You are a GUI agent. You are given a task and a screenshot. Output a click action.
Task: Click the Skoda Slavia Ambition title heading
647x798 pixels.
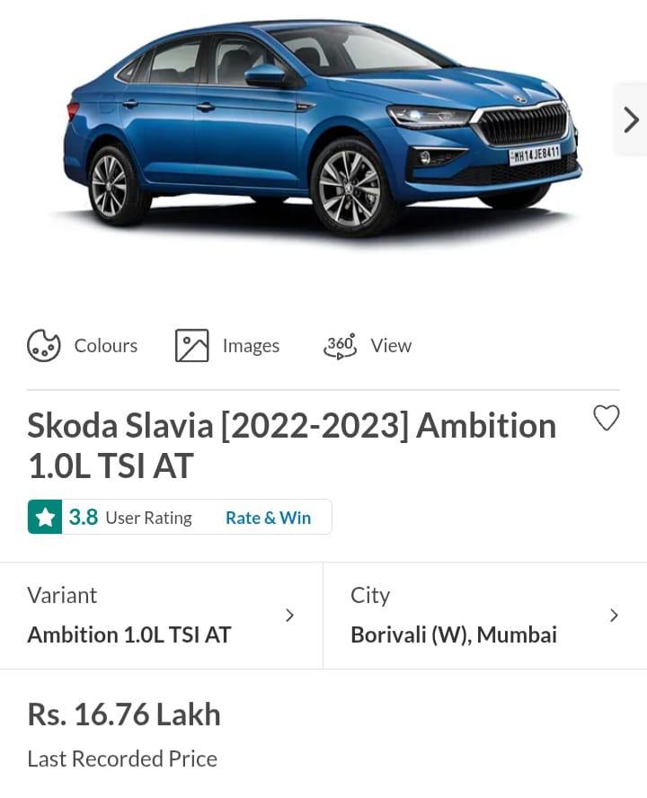click(x=292, y=446)
